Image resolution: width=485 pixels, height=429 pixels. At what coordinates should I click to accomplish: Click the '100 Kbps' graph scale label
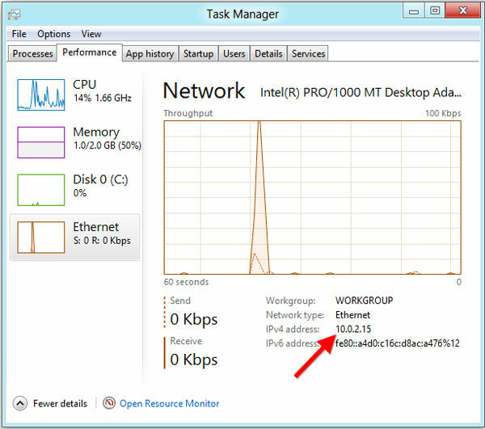[443, 113]
